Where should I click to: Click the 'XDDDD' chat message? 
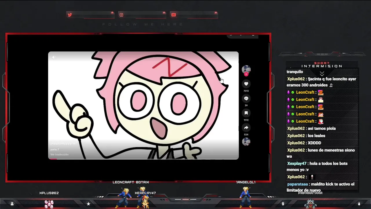click(314, 143)
